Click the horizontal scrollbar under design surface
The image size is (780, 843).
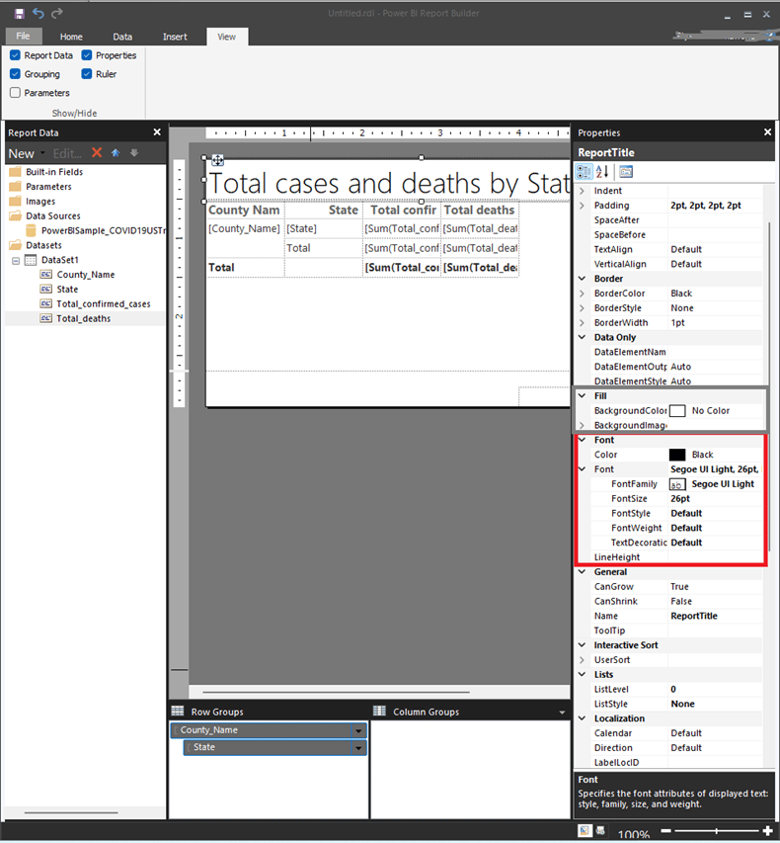(x=336, y=693)
